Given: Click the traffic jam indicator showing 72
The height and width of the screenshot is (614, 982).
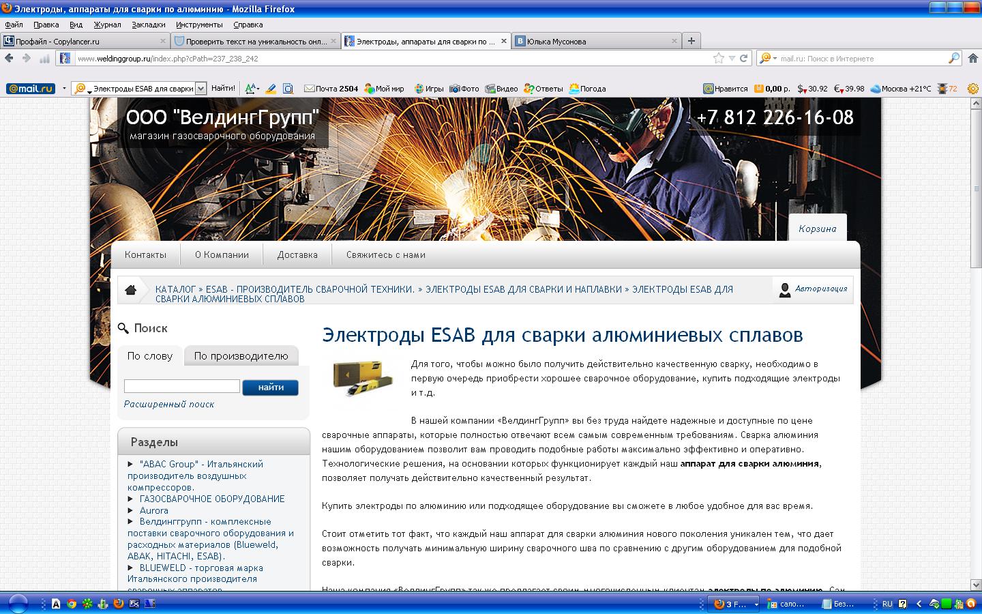Looking at the screenshot, I should point(948,89).
